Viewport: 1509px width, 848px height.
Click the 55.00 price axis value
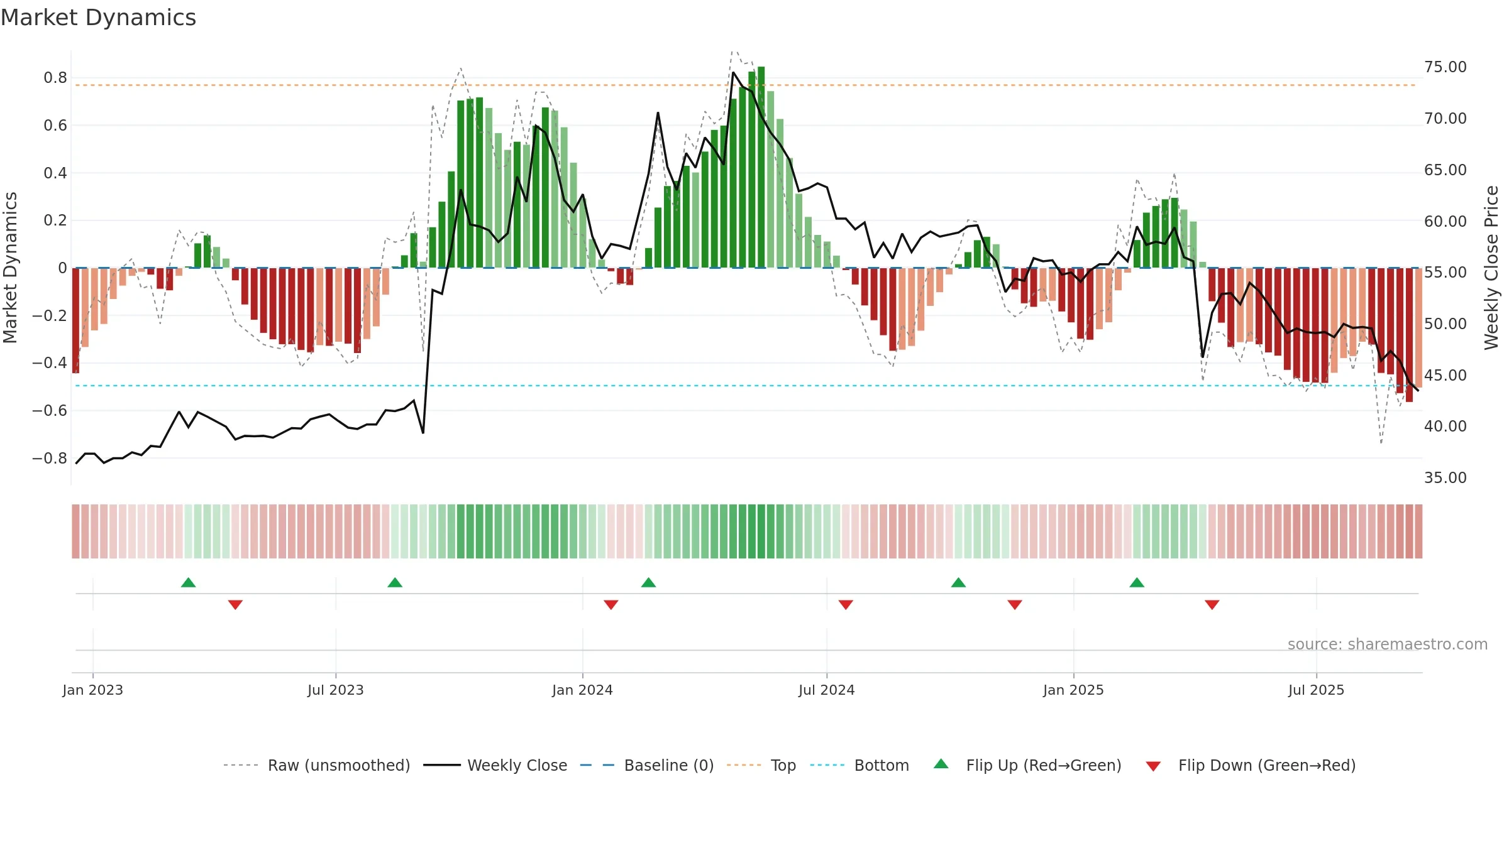click(1445, 273)
